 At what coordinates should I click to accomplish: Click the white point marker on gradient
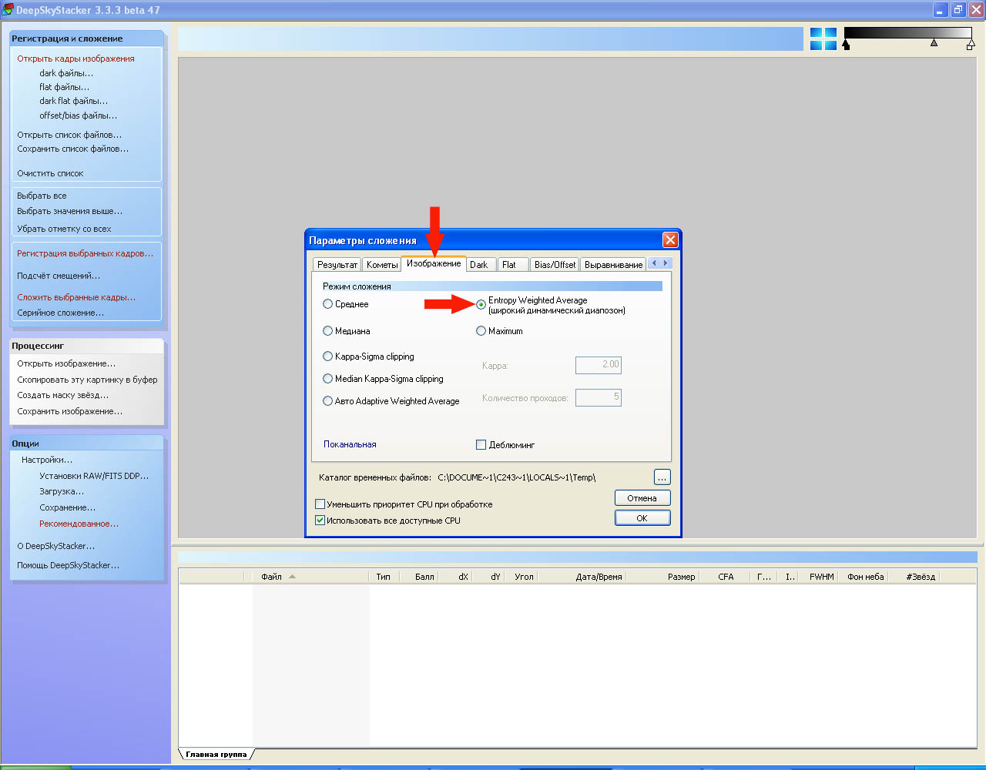[970, 45]
